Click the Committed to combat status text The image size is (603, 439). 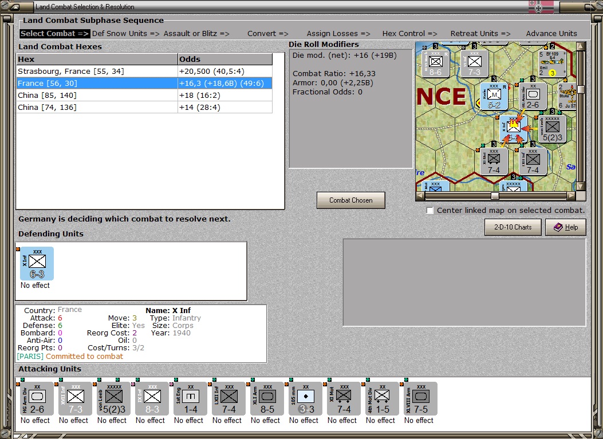coord(84,357)
